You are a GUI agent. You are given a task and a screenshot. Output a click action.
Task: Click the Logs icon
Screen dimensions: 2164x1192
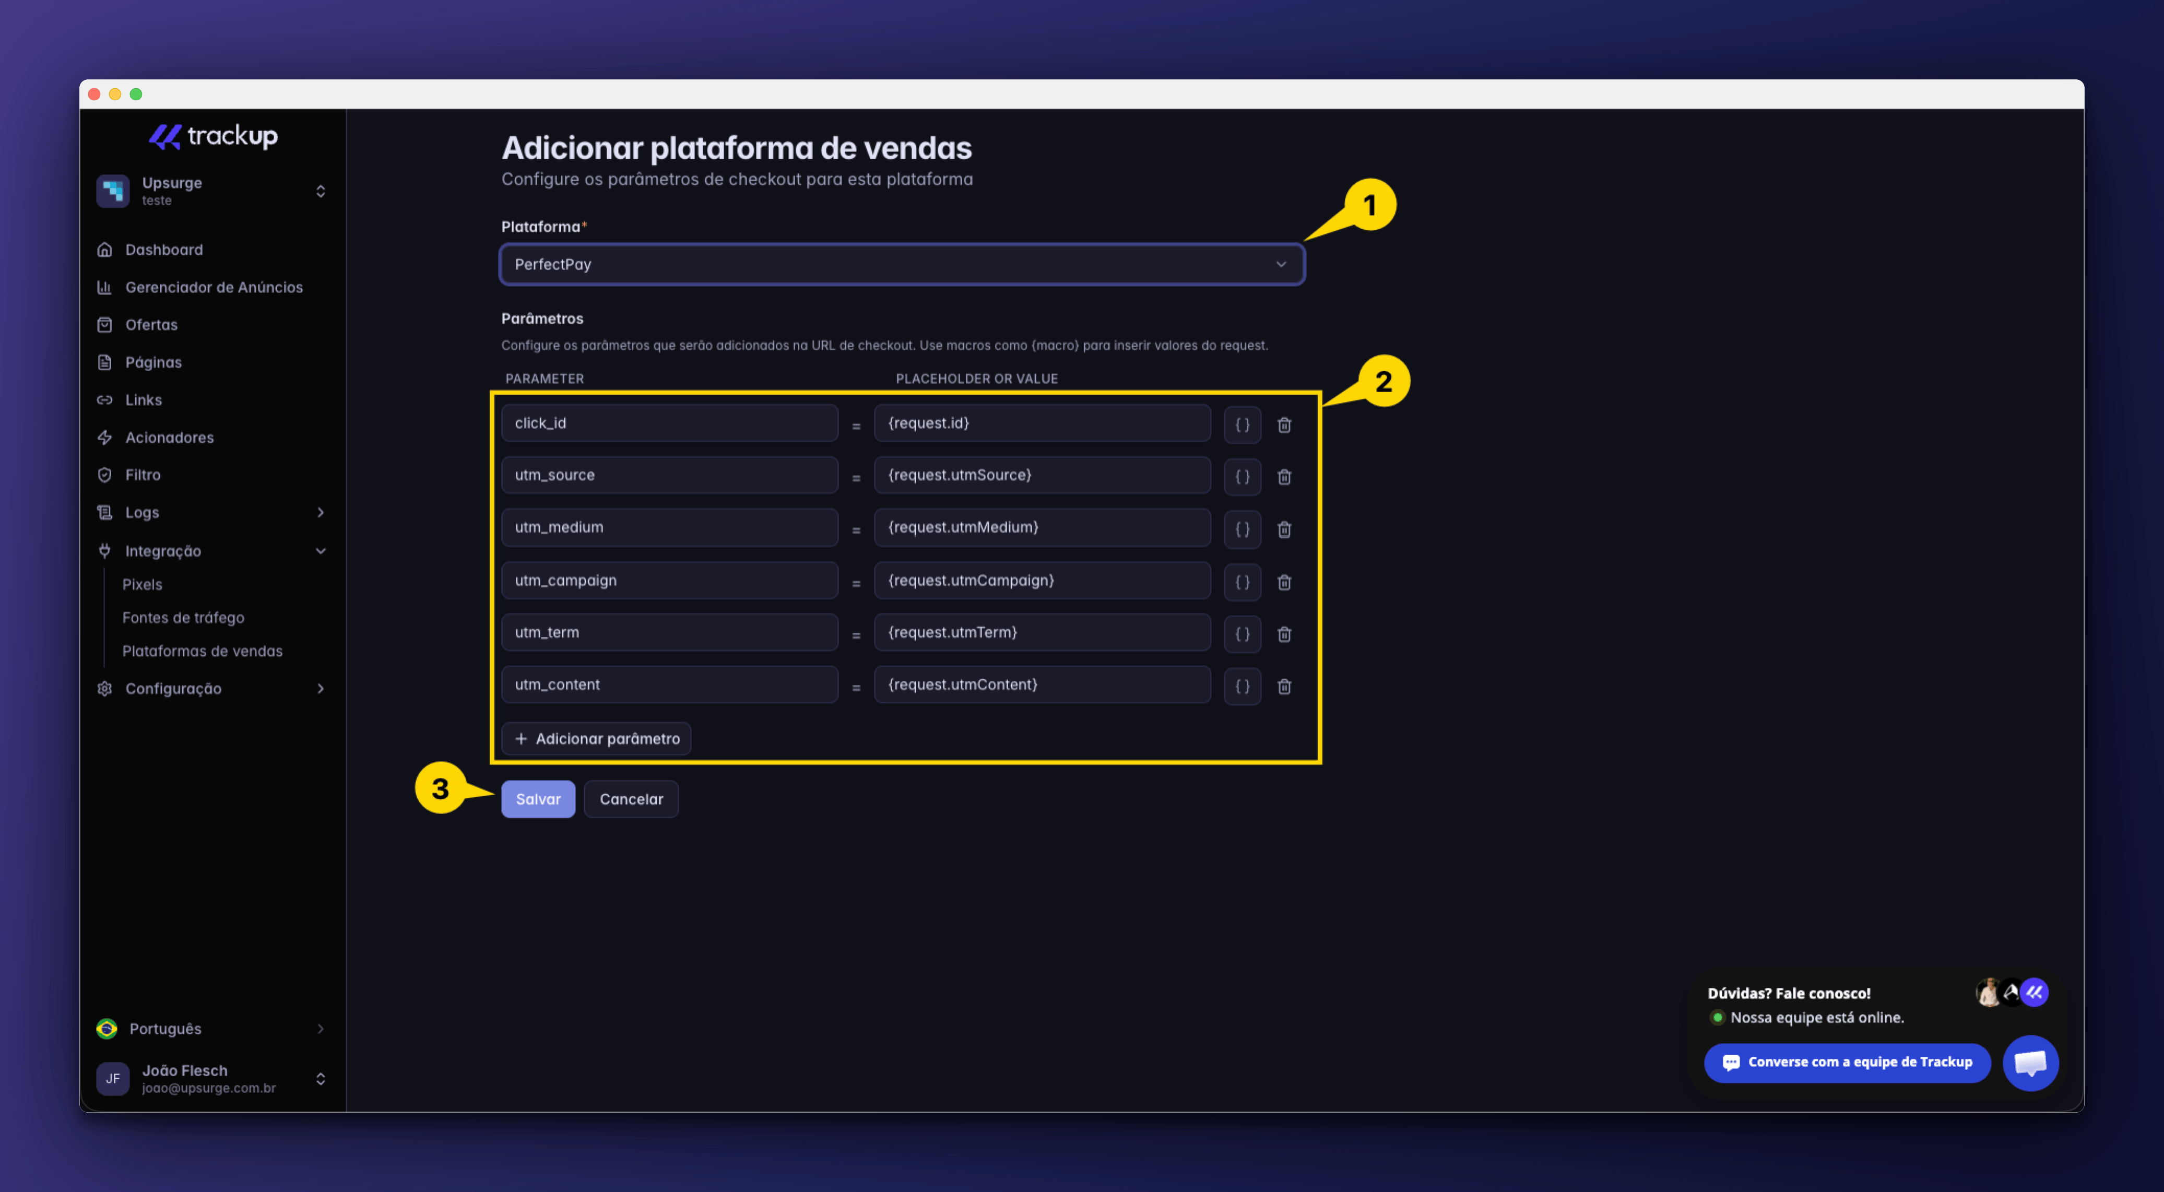104,512
